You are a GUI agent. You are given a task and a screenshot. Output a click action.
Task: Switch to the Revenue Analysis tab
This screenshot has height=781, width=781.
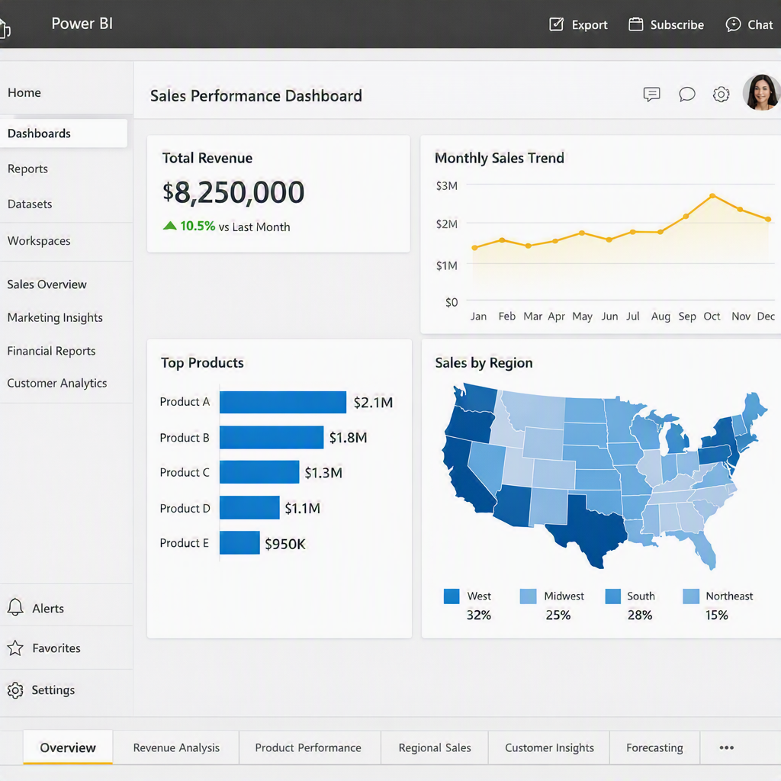tap(176, 747)
